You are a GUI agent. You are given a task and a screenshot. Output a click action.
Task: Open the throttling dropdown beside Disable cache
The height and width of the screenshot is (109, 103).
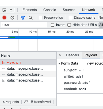101,18
